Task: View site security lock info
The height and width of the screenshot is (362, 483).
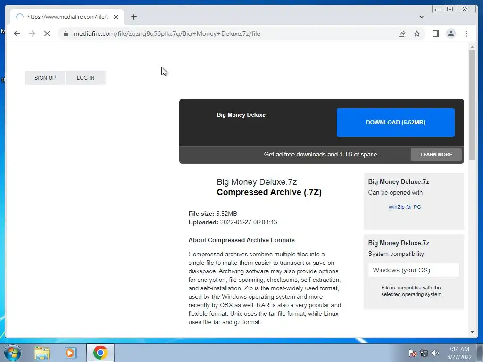Action: pyautogui.click(x=66, y=33)
